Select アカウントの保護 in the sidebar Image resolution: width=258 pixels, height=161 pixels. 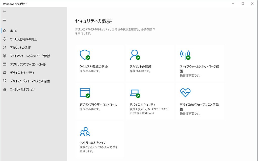(20, 48)
